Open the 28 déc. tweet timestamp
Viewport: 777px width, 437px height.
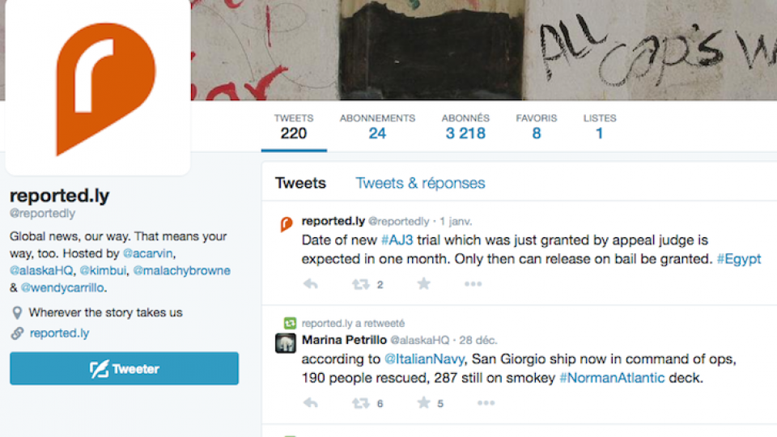tap(478, 341)
